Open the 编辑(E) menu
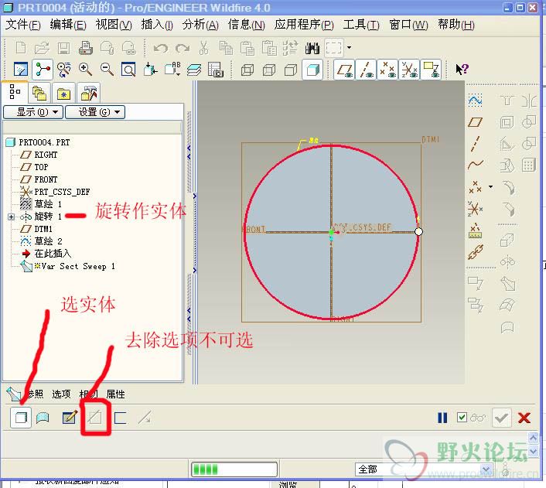The image size is (546, 488). tap(68, 25)
